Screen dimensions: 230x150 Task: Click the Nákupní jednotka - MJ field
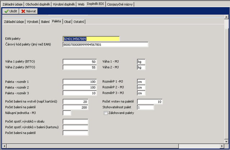67,113
